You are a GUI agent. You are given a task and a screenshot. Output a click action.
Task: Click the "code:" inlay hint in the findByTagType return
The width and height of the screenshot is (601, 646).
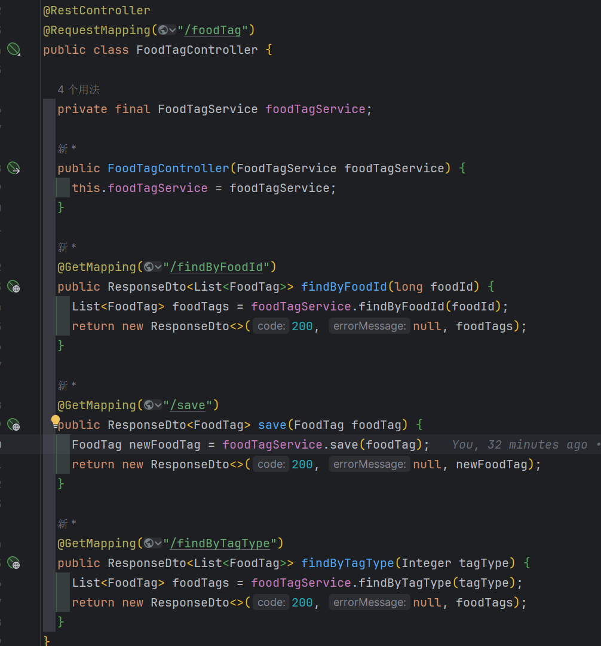tap(271, 602)
